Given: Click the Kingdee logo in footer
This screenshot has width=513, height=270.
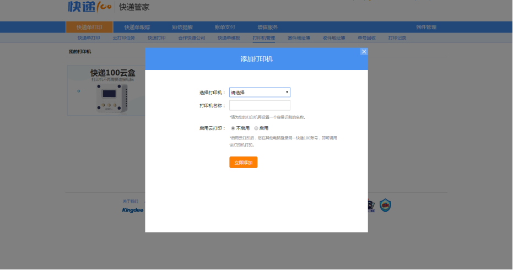Looking at the screenshot, I should 132,210.
